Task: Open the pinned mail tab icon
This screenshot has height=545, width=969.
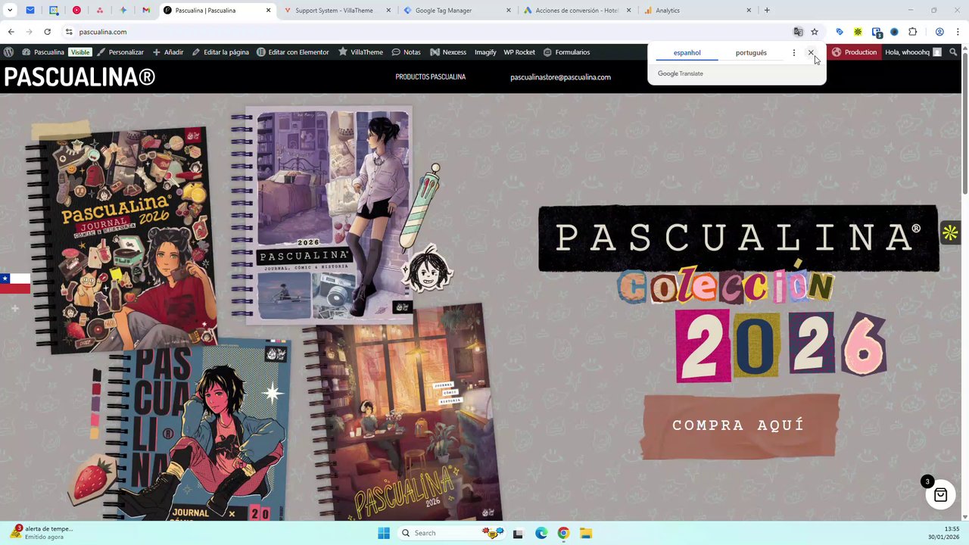Action: click(x=30, y=11)
